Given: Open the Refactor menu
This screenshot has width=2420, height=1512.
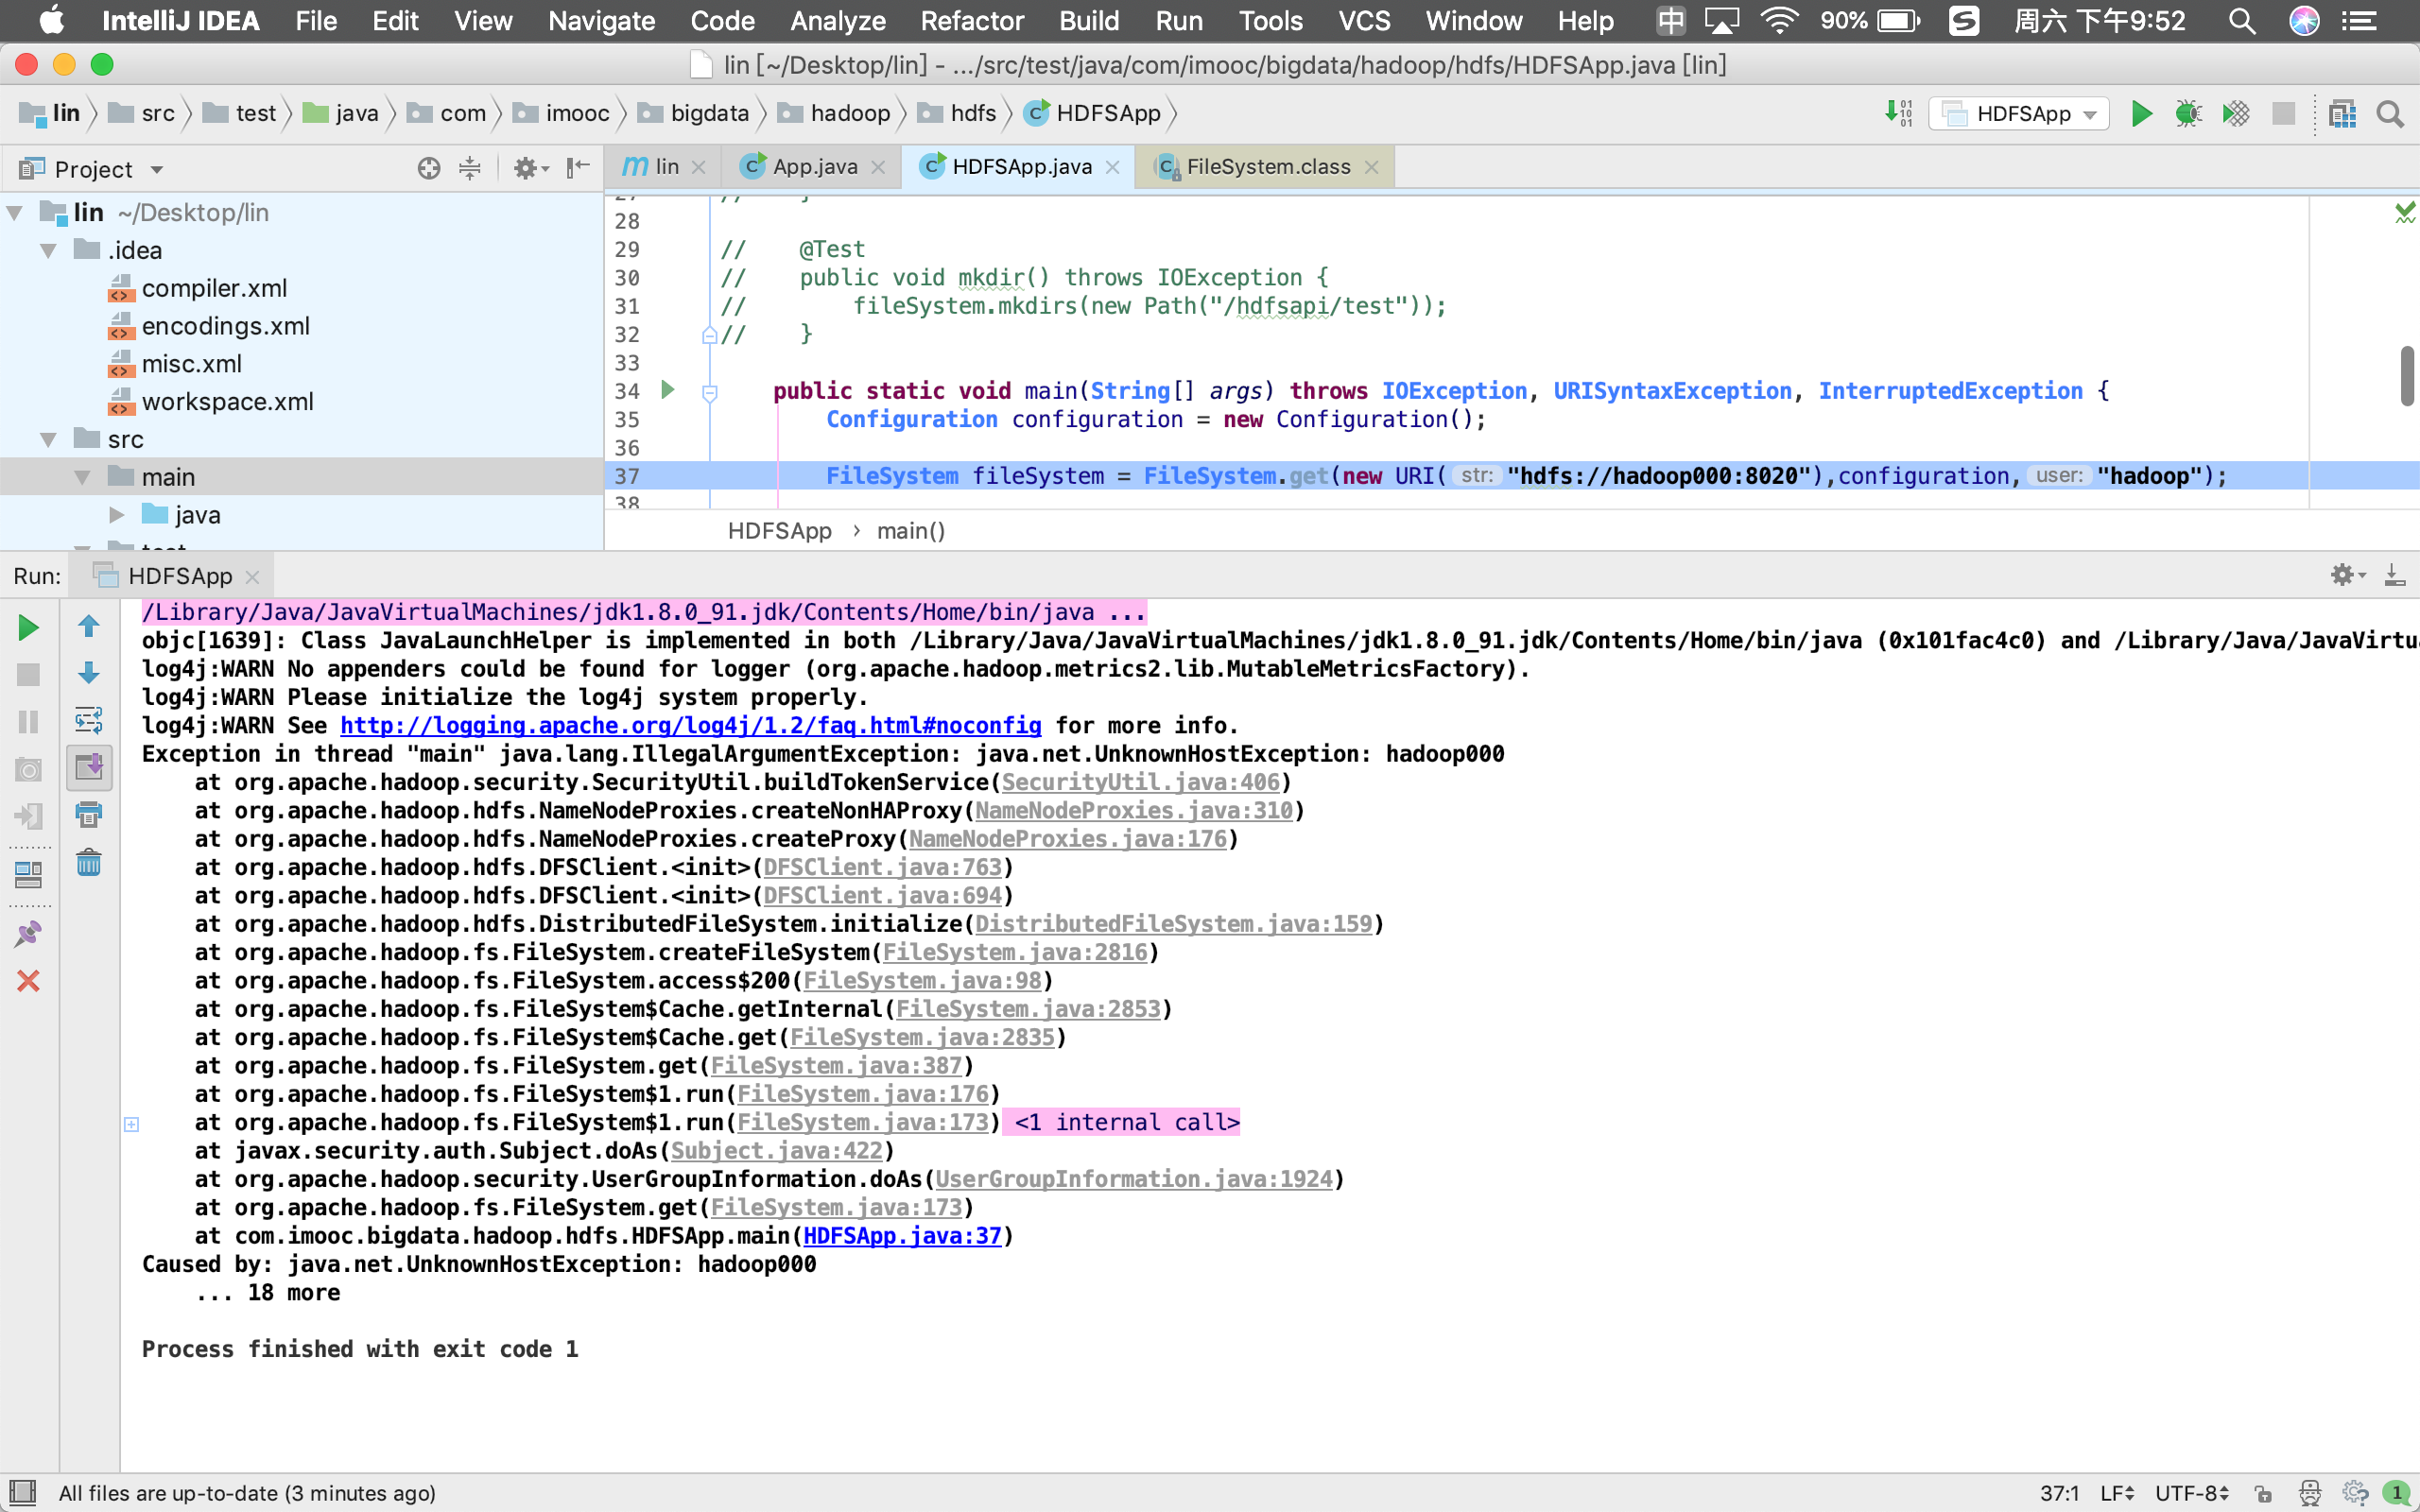Looking at the screenshot, I should [x=971, y=21].
